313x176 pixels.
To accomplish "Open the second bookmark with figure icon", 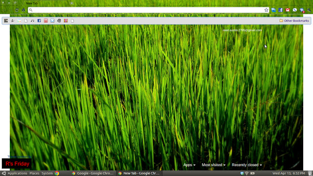I will [13, 21].
